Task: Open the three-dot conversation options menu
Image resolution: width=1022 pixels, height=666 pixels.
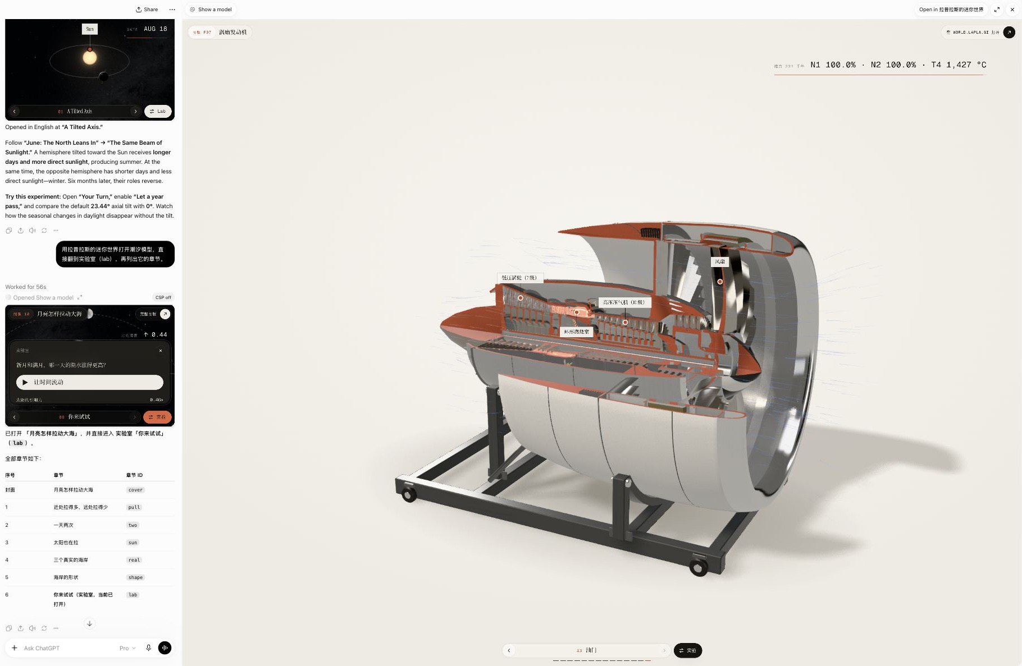Action: pos(172,10)
